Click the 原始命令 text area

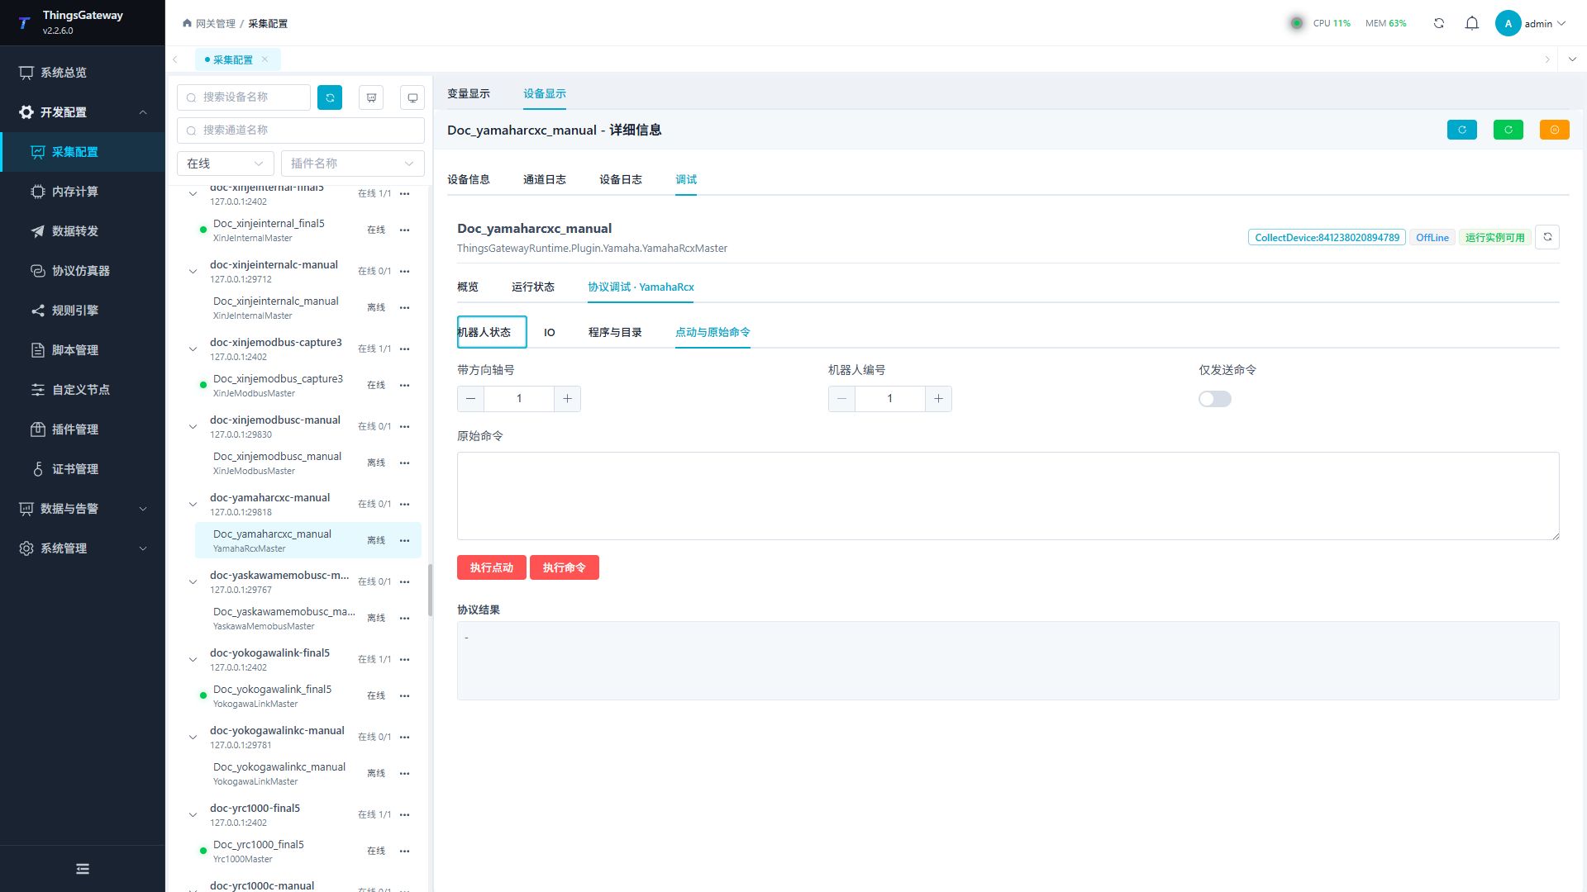pos(1008,496)
